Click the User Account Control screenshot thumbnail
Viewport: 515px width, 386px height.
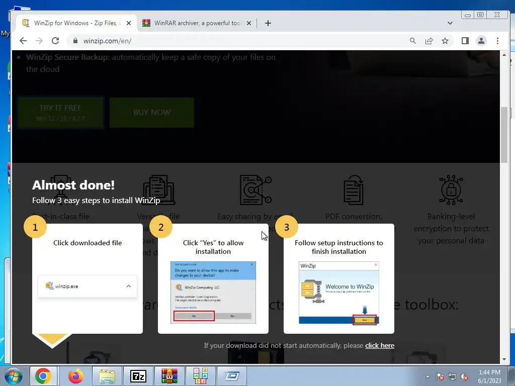coord(213,293)
